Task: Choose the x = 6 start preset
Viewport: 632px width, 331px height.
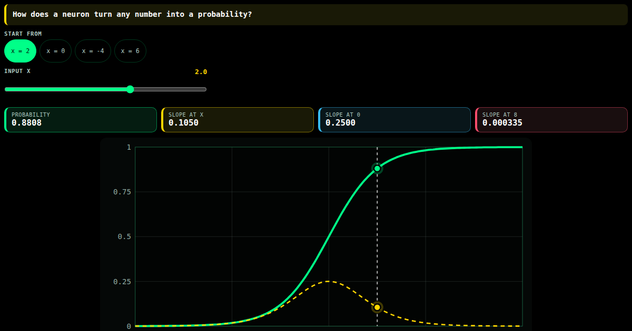Action: tap(130, 51)
